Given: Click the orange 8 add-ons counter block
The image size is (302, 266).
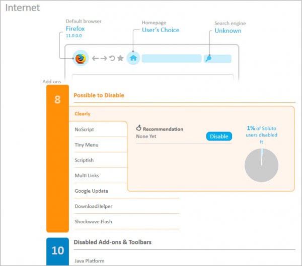Looking at the screenshot, I should click(x=57, y=159).
